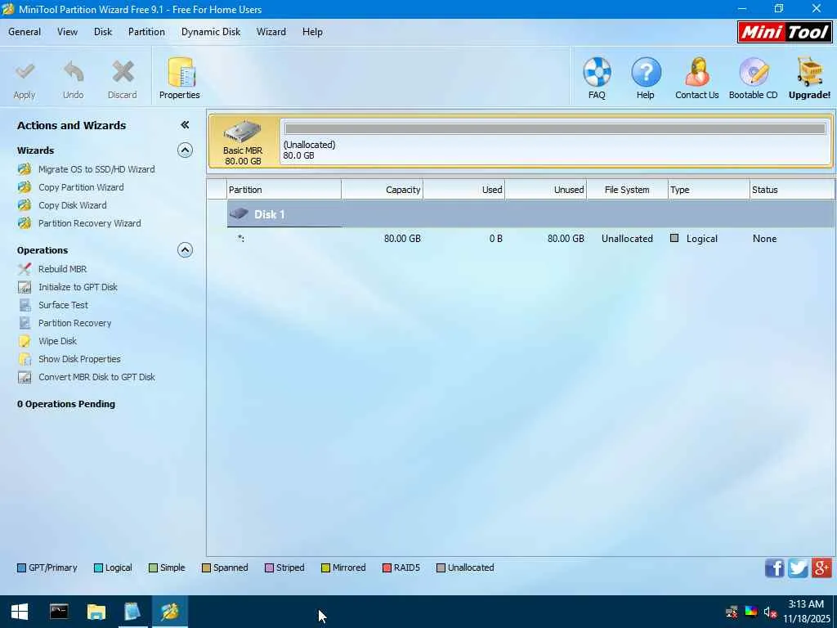The width and height of the screenshot is (837, 628).
Task: Open the View menu
Action: (67, 32)
